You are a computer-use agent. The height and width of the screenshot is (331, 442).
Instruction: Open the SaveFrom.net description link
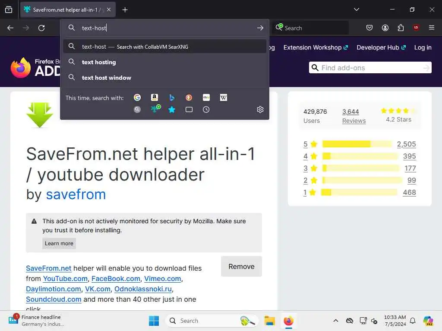48,268
